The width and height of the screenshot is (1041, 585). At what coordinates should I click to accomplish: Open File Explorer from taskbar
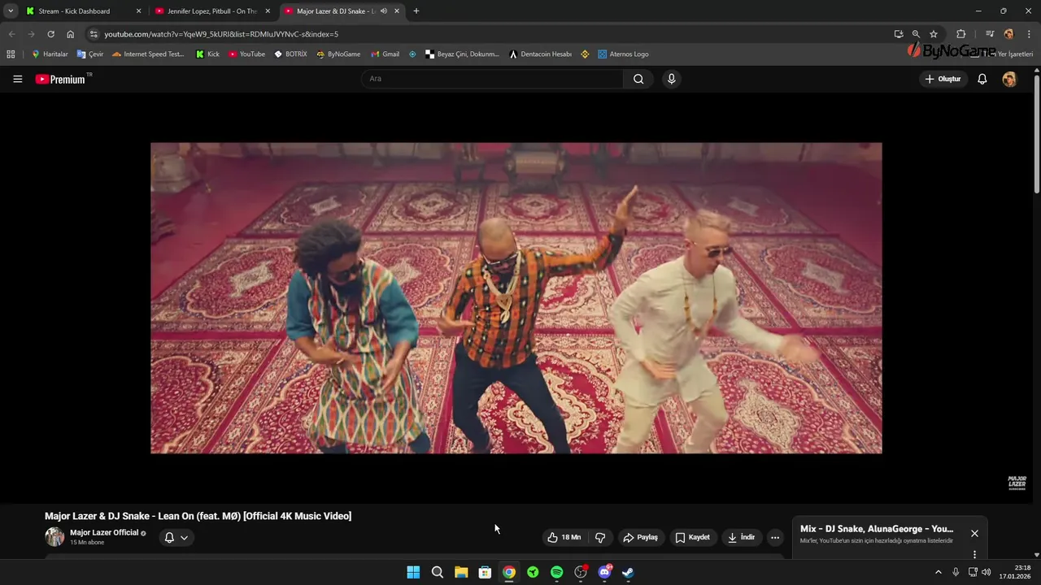point(461,572)
